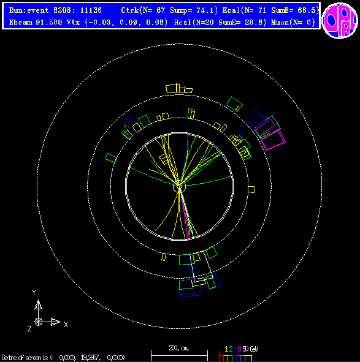This screenshot has height=362, width=360.
Task: Click the magenta 8 GeV legend entry
Action: pyautogui.click(x=239, y=349)
